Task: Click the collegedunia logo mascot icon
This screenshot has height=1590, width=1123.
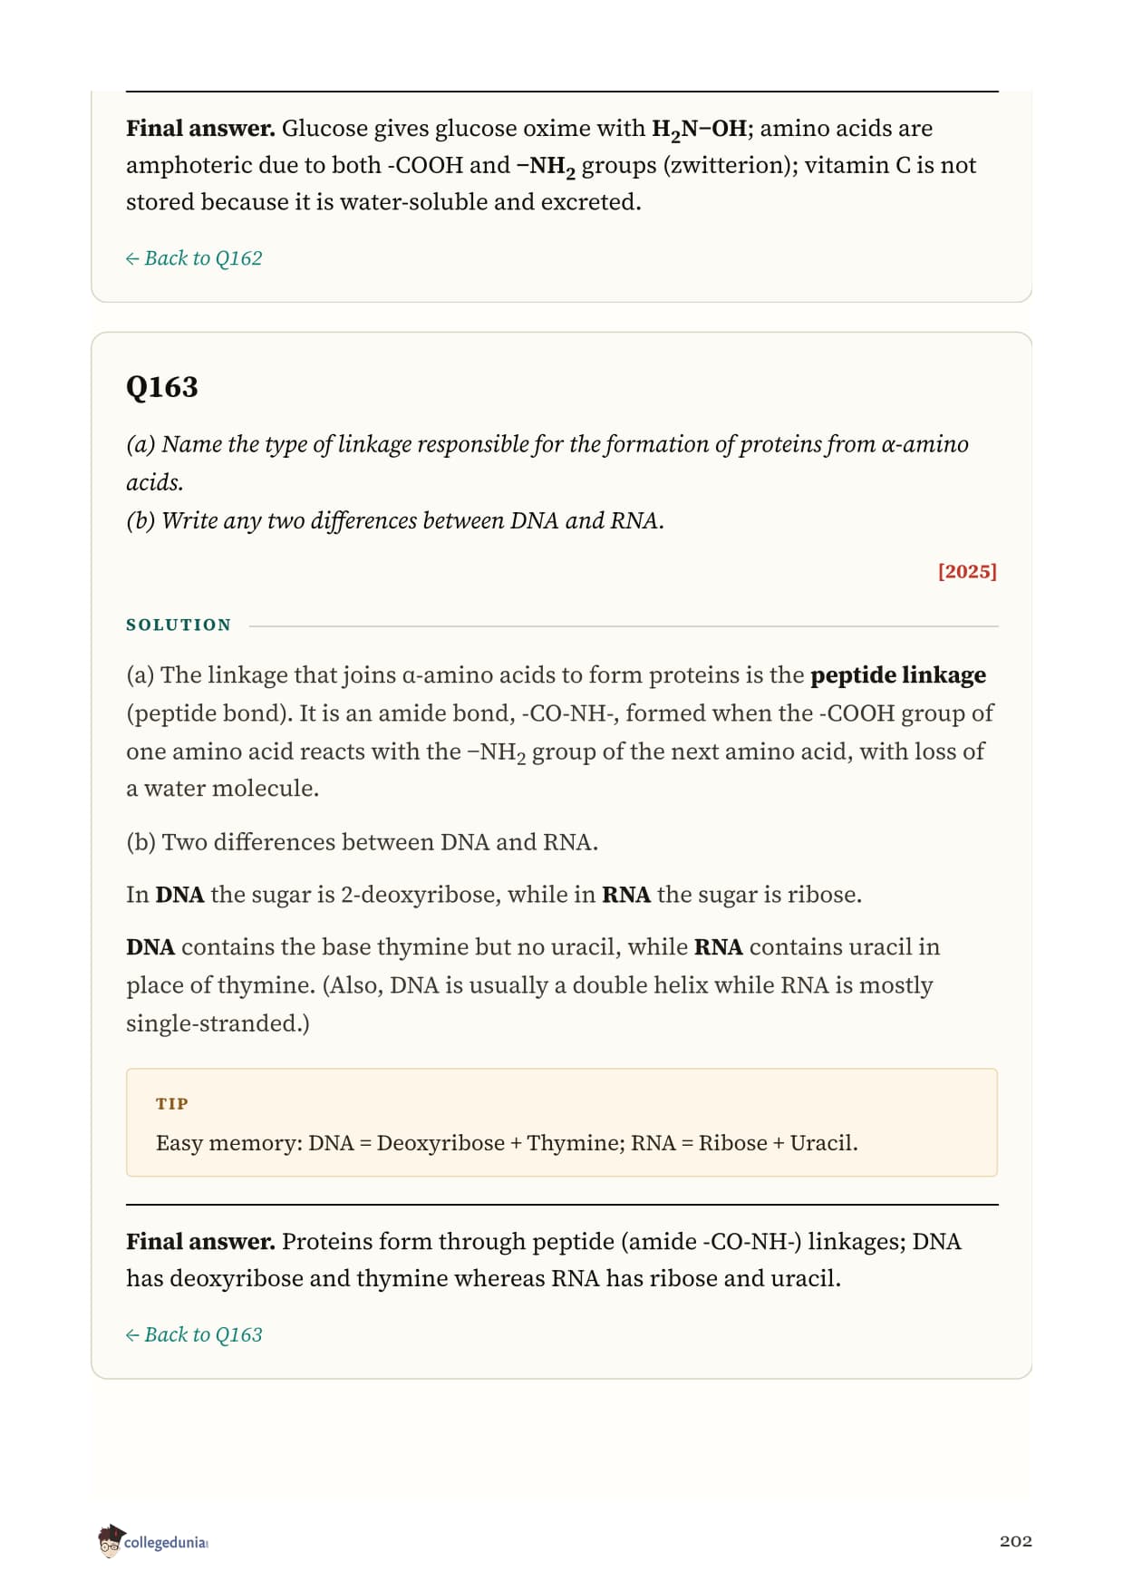Action: [110, 1541]
